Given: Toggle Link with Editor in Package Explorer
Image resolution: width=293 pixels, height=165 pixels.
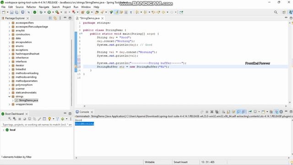Looking at the screenshot, I should pos(55,18).
